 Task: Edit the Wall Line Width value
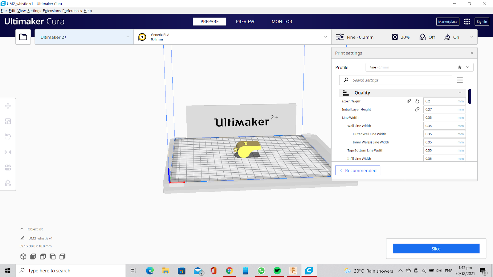coord(444,126)
